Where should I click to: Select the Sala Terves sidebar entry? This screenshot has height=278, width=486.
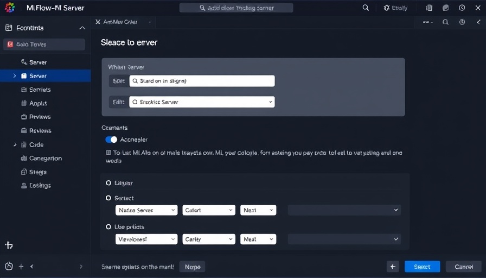click(44, 45)
